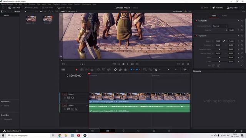Play the timeline in reverse

pyautogui.click(x=119, y=64)
